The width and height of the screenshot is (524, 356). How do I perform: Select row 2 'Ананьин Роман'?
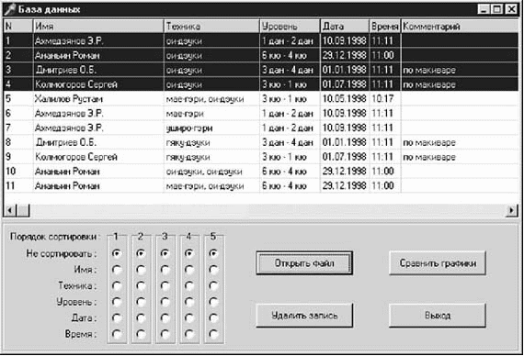click(261, 55)
